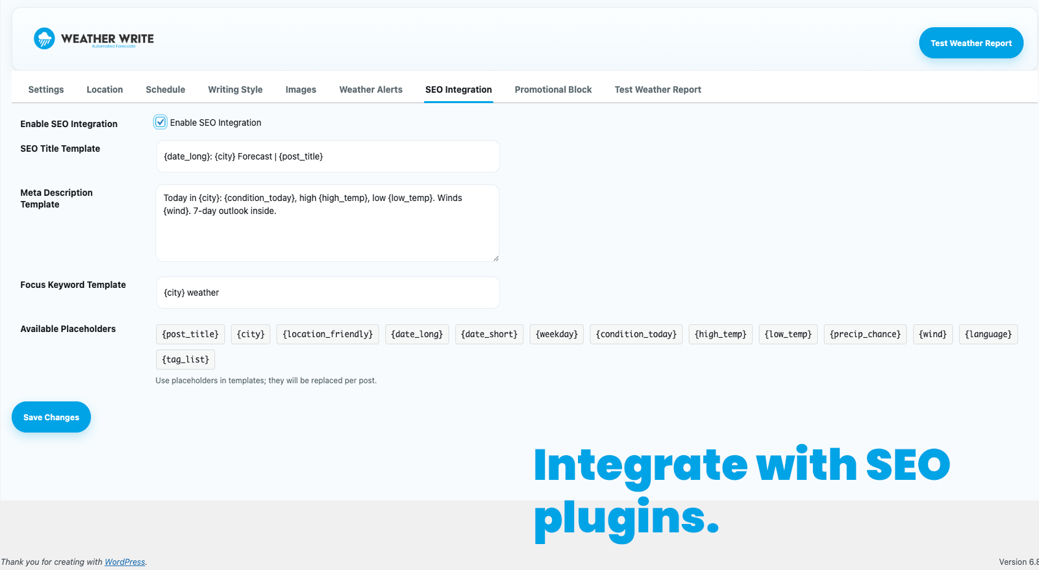1039x570 pixels.
Task: Switch to the Location tab
Action: pos(105,89)
